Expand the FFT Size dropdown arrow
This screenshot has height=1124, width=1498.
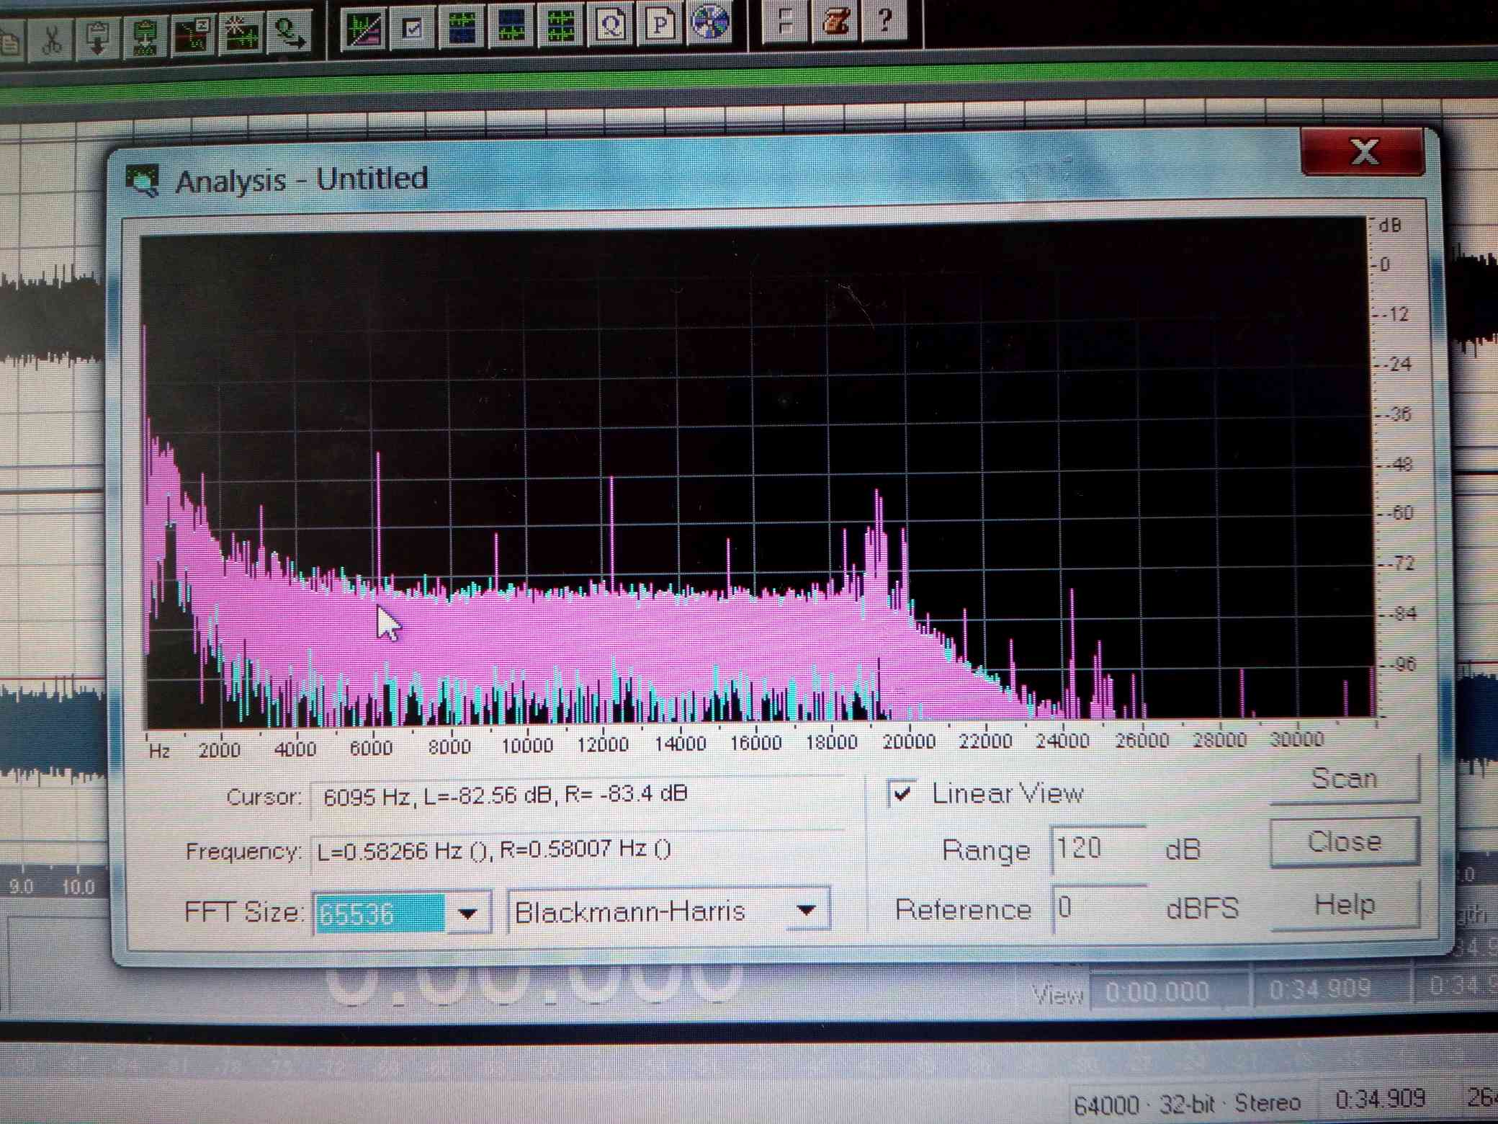(468, 914)
